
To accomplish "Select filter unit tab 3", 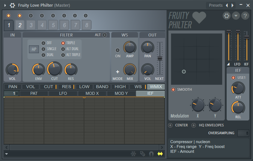I will click(x=31, y=25).
